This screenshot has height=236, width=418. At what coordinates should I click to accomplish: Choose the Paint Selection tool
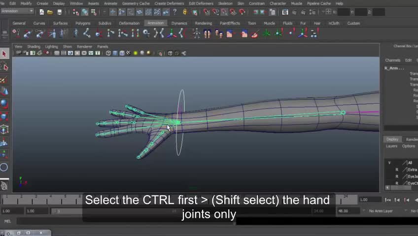[x=4, y=79]
